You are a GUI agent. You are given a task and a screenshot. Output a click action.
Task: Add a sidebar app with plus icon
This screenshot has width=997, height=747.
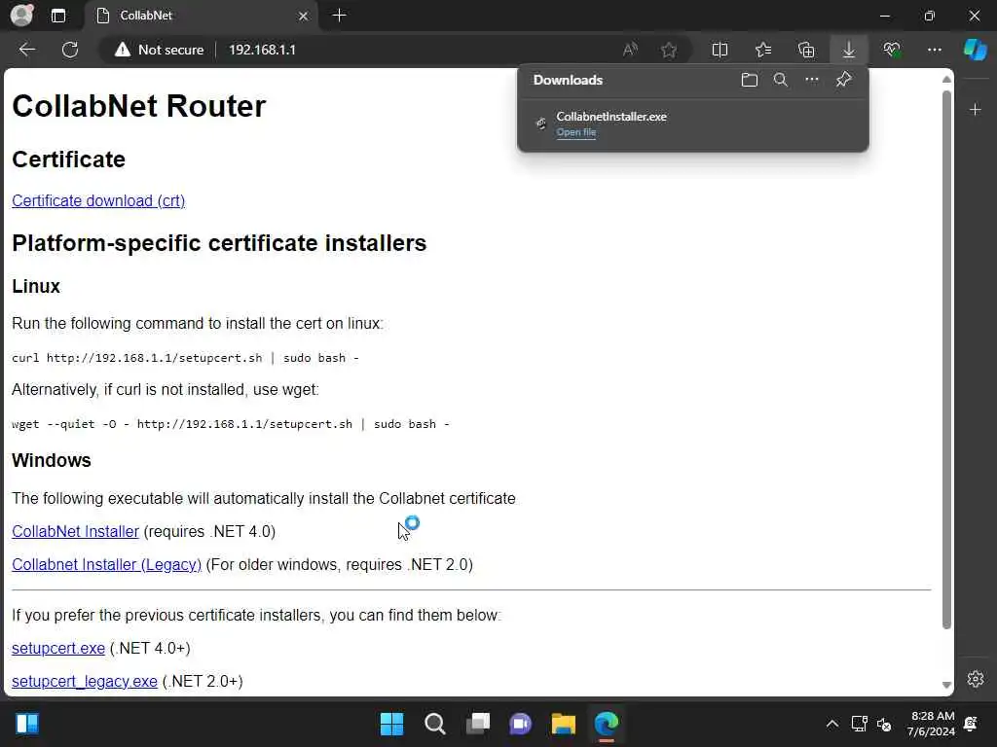click(x=976, y=110)
